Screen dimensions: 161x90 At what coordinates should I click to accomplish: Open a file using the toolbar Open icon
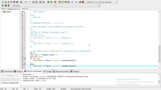6,2
